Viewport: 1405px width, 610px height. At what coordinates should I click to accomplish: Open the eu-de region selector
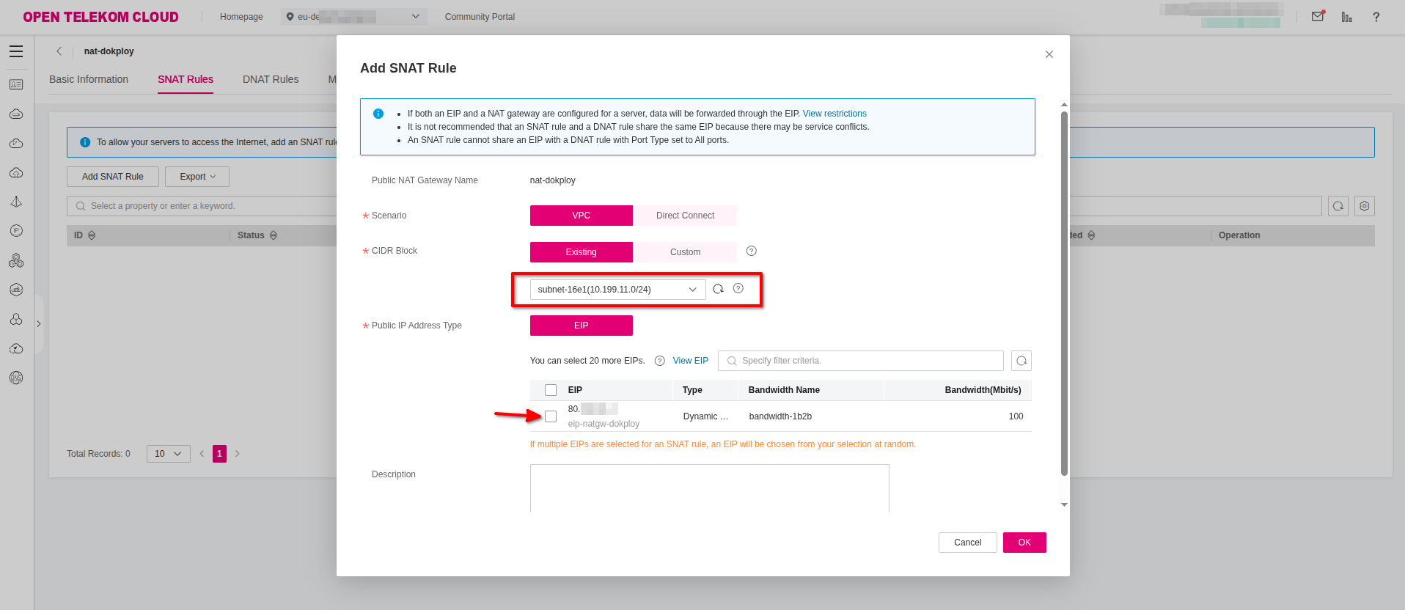tap(353, 17)
